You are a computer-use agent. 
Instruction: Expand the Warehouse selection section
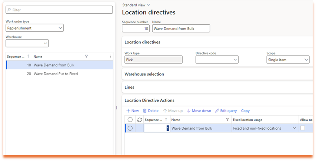144,74
